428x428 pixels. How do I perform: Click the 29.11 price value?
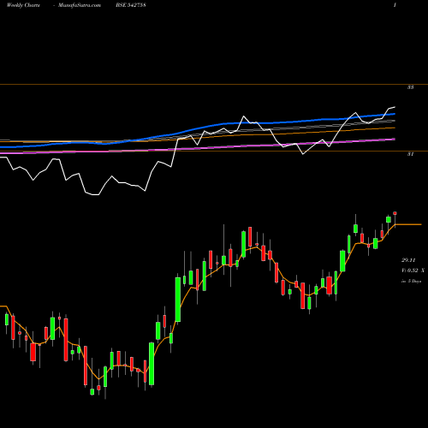click(x=408, y=260)
